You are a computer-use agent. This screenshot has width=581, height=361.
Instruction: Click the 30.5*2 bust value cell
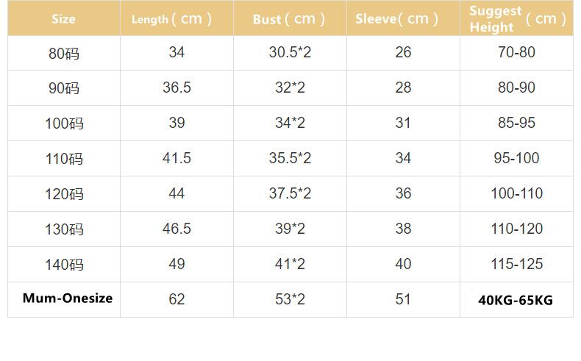click(290, 52)
